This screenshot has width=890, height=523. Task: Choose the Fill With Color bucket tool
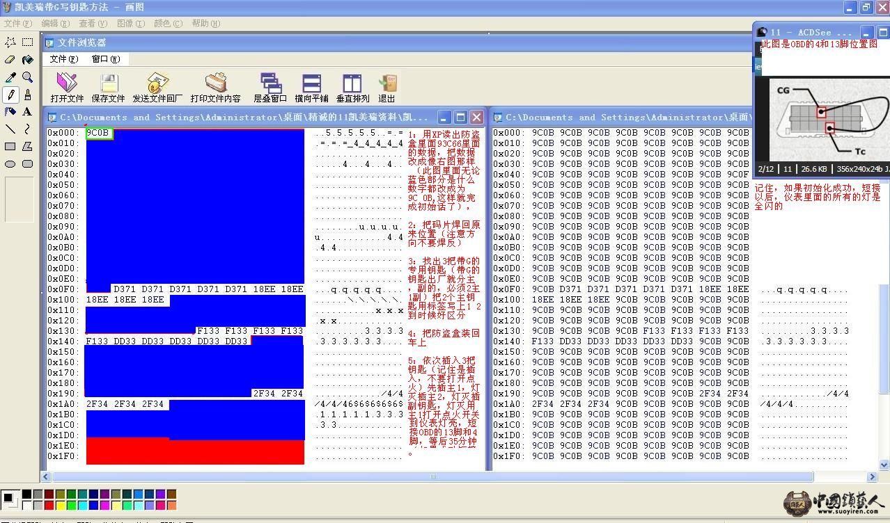click(x=27, y=60)
